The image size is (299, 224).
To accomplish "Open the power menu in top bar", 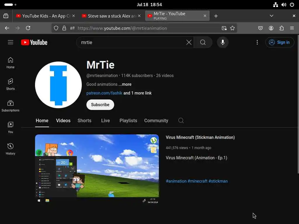I will (x=292, y=5).
